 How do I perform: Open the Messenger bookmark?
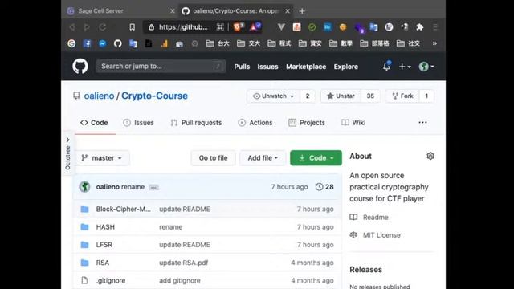point(102,43)
